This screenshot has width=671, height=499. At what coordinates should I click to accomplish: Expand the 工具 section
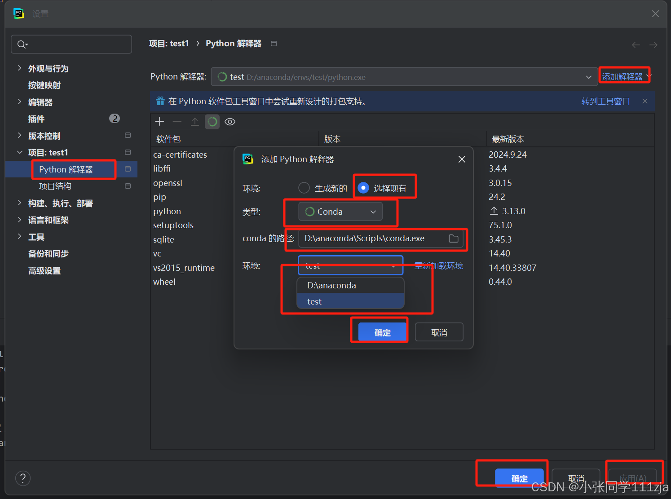point(19,237)
